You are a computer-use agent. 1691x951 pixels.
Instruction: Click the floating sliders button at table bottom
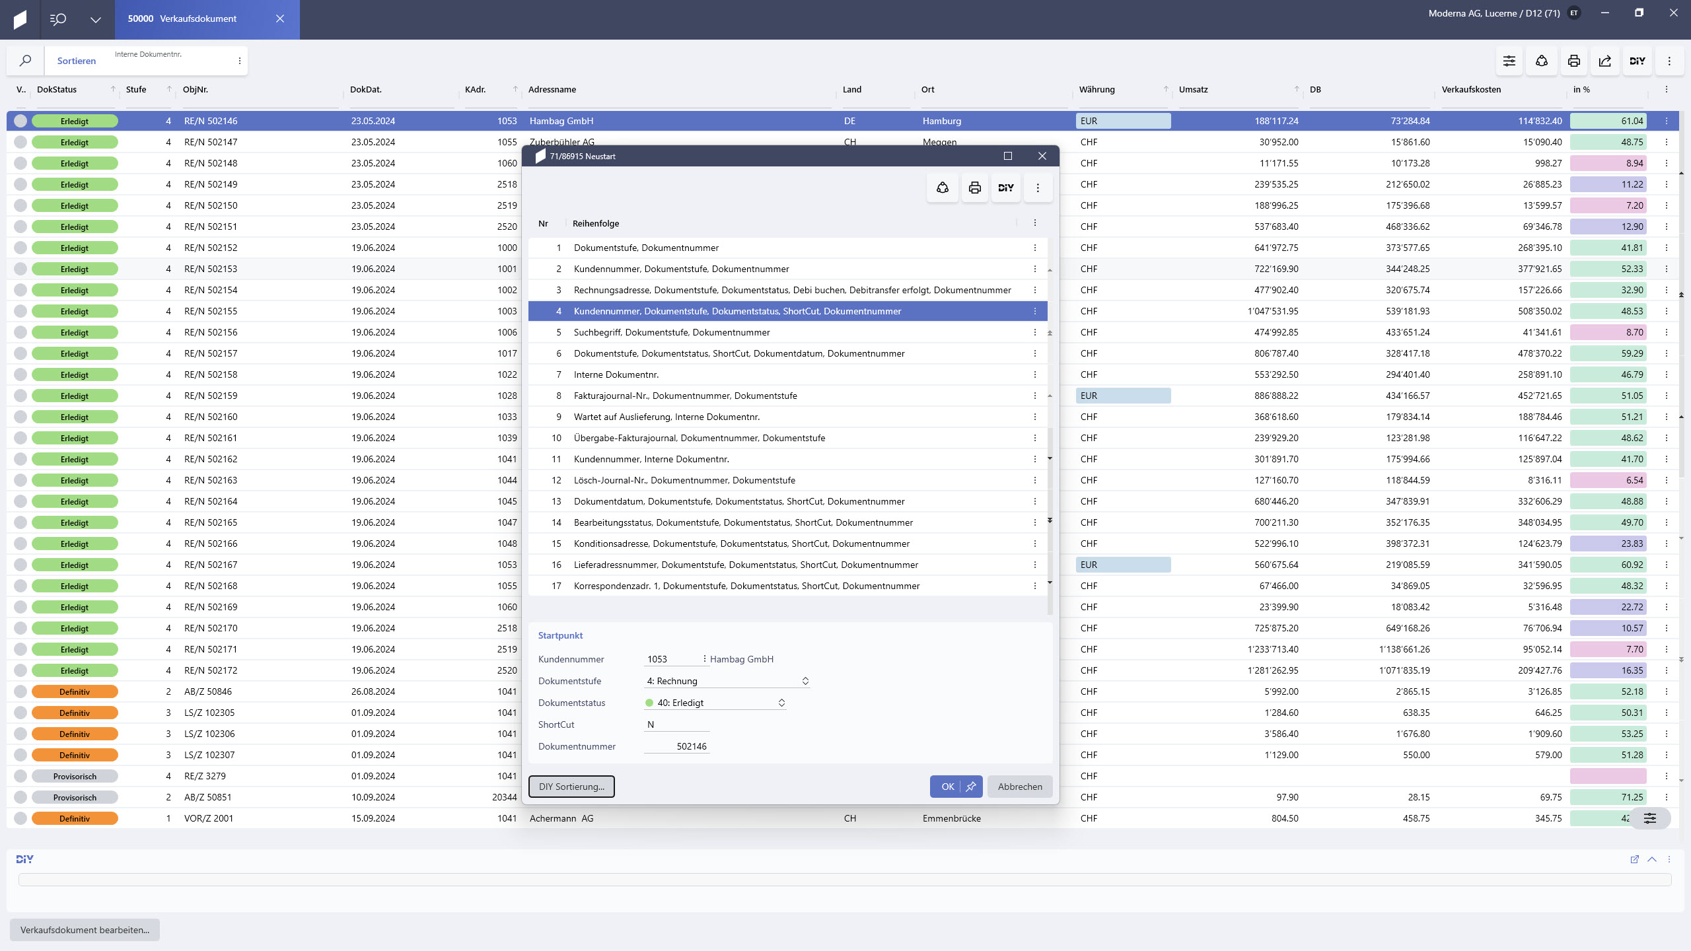point(1650,818)
